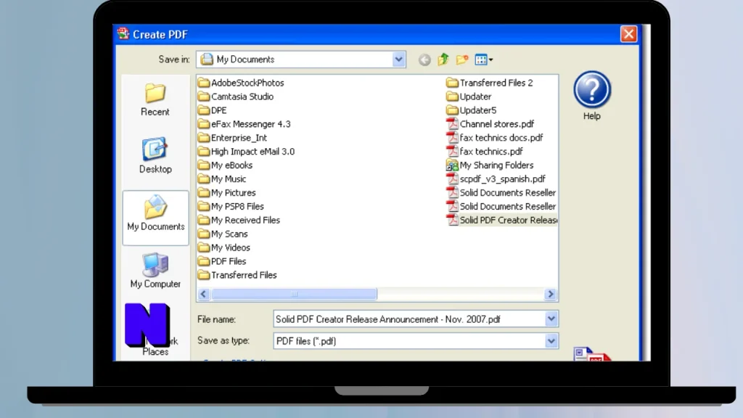Click inside the File name field
Image resolution: width=743 pixels, height=418 pixels.
[409, 319]
